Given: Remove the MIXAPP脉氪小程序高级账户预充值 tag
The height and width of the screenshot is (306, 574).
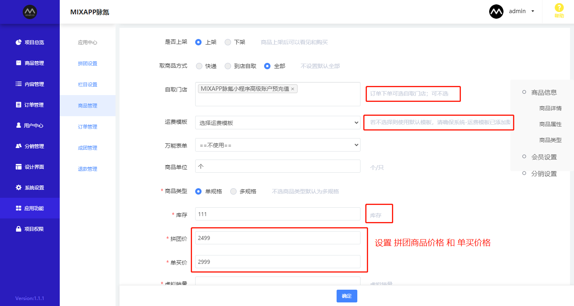Looking at the screenshot, I should [292, 89].
